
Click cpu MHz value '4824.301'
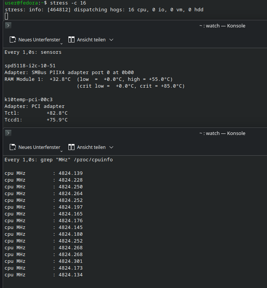pyautogui.click(x=71, y=261)
